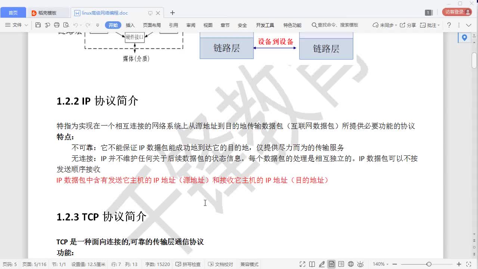This screenshot has height=269, width=478.
Task: Select the 开始 ribbon tab
Action: (113, 25)
